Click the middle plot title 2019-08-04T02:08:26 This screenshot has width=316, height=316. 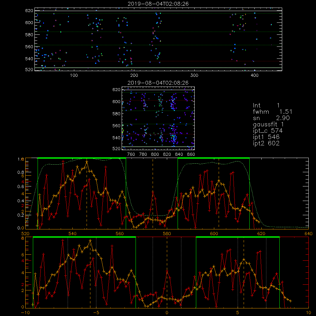158,83
